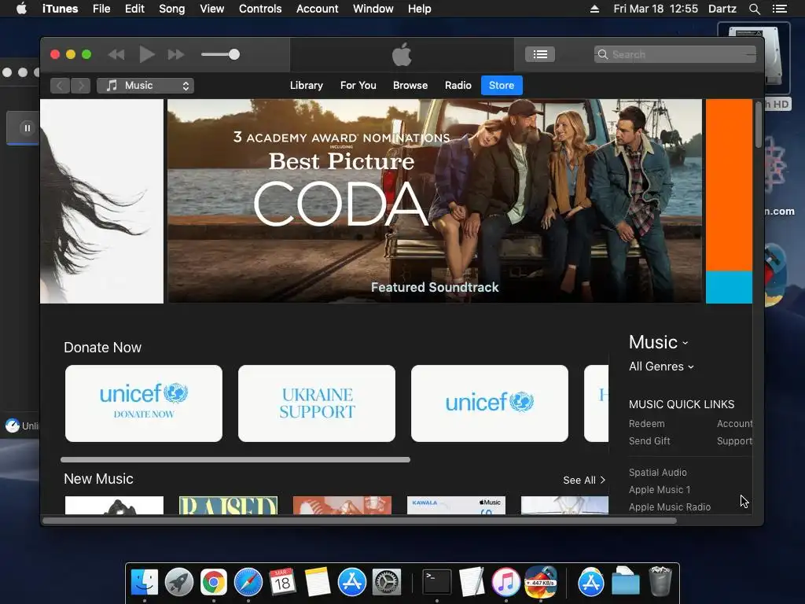This screenshot has width=805, height=604.
Task: Launch Google Chrome from the Dock
Action: click(x=214, y=583)
